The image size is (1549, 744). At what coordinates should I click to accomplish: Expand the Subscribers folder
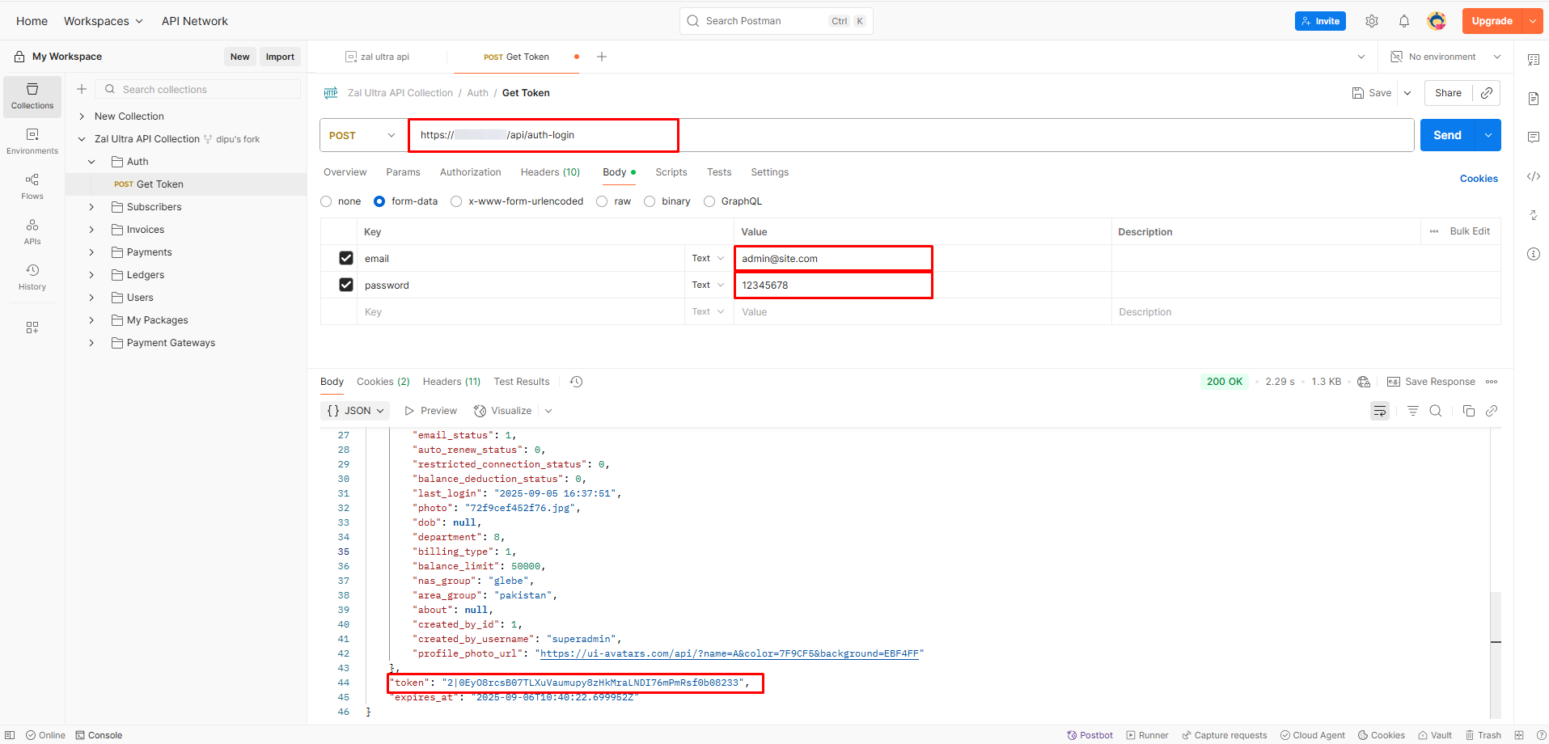[x=91, y=207]
